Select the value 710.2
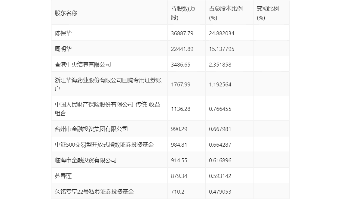 [x=177, y=192]
